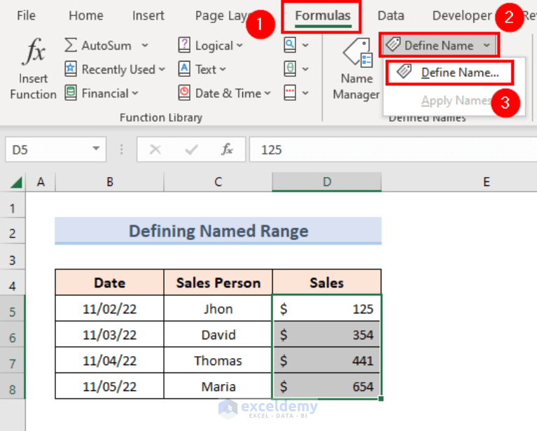The height and width of the screenshot is (431, 537).
Task: Click the sales cell with 654
Action: [x=327, y=386]
